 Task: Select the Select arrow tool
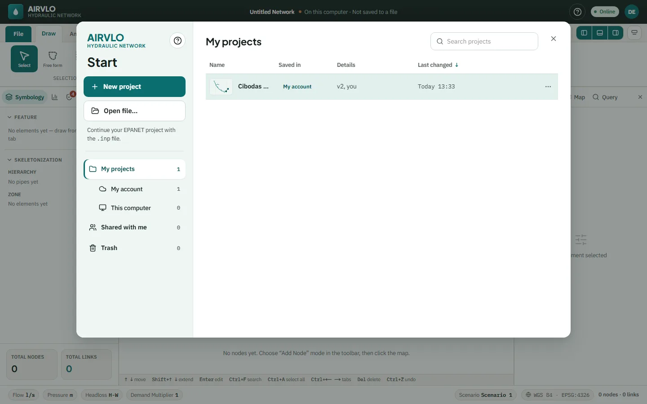coord(24,59)
